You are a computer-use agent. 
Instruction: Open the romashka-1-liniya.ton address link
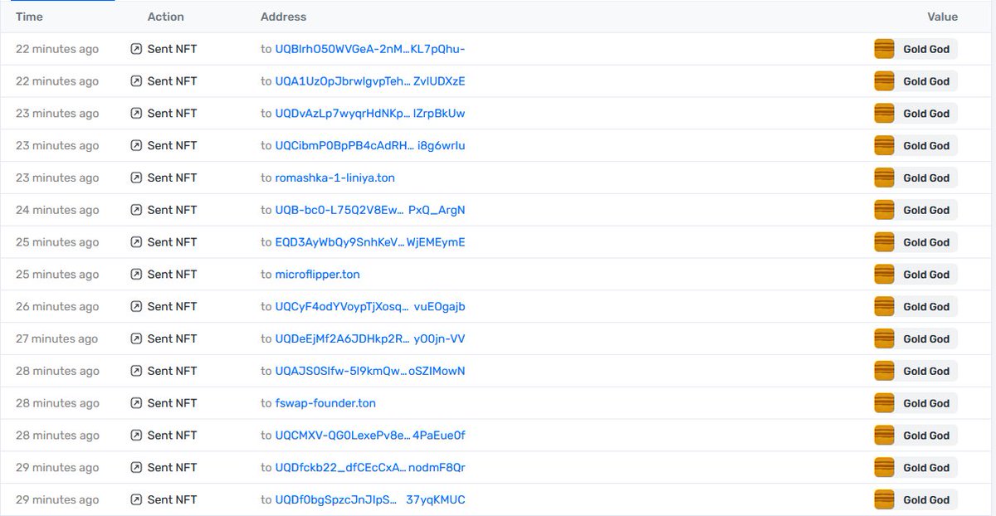(334, 178)
